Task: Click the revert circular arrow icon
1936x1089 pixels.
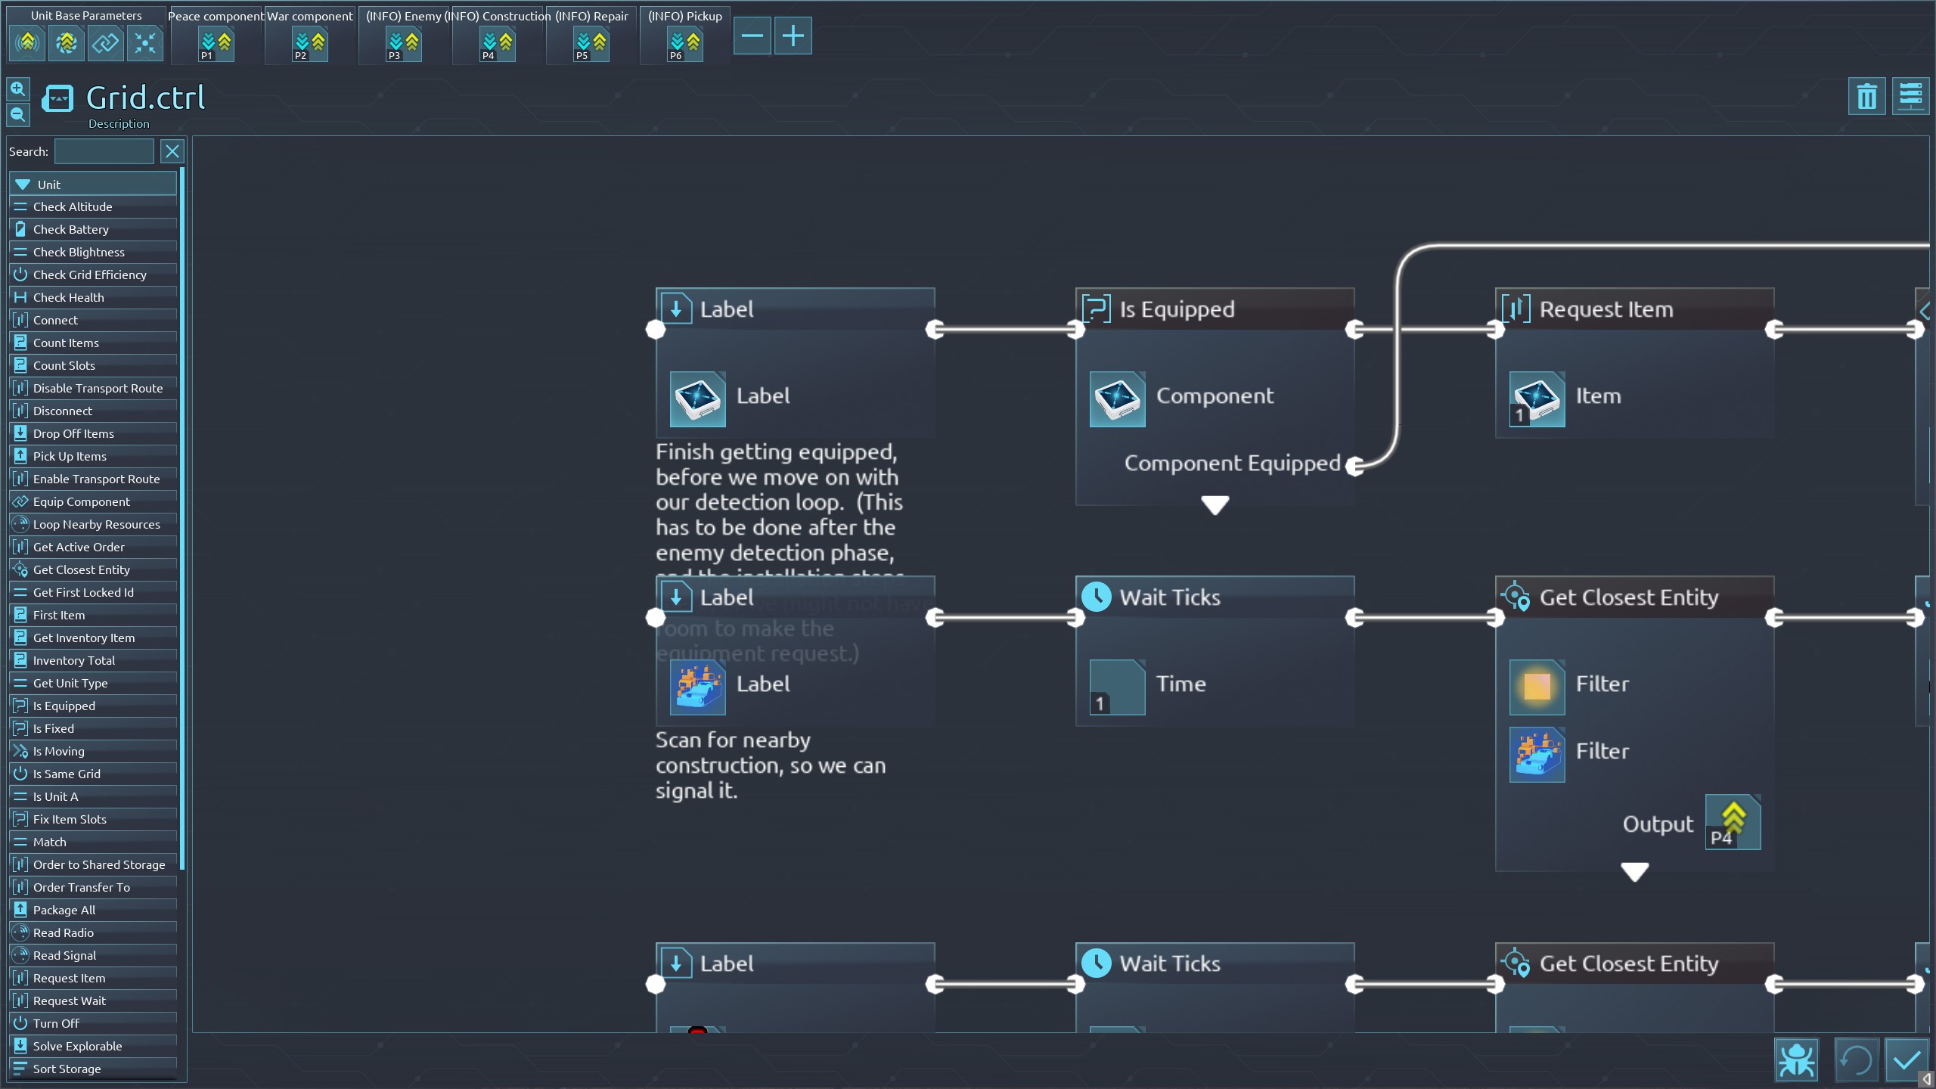Action: tap(1856, 1060)
